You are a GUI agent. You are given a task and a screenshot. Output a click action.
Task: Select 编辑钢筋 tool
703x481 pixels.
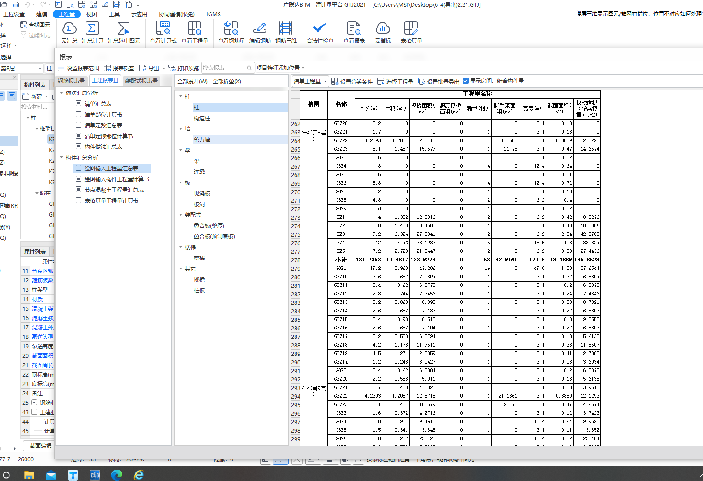point(260,32)
